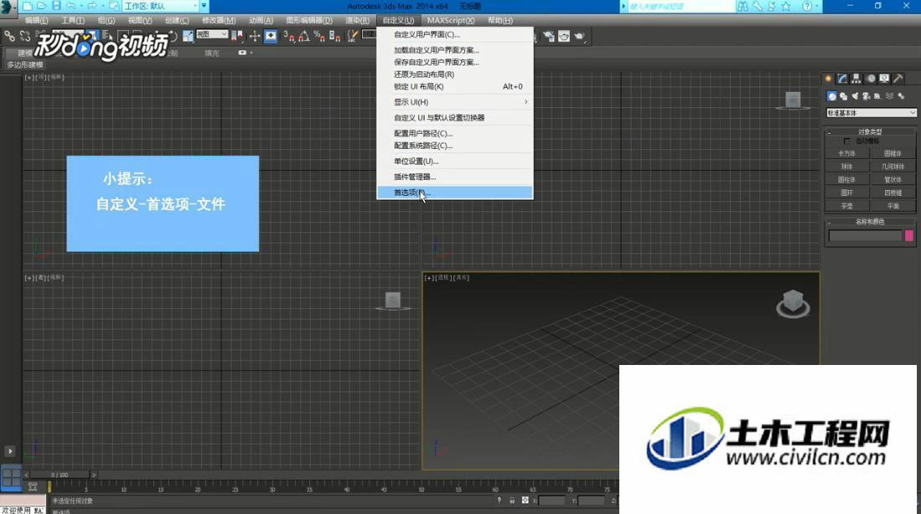Click the 管状体 tube button
The width and height of the screenshot is (921, 514).
(893, 179)
